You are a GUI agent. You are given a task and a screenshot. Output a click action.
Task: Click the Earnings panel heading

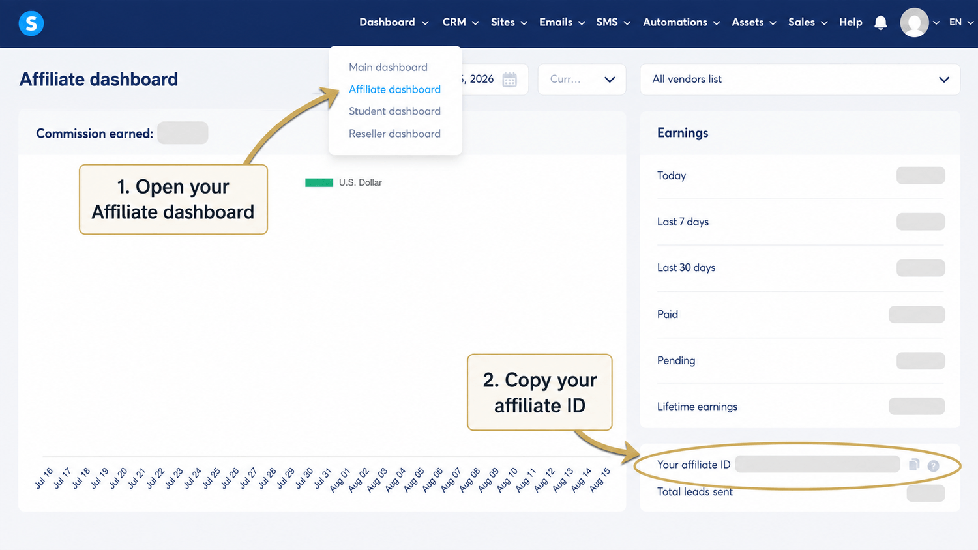pos(683,133)
